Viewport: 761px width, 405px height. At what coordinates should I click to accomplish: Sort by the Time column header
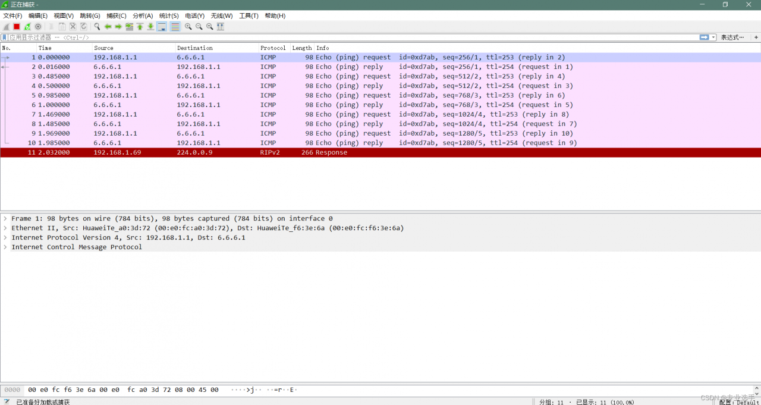pos(64,48)
